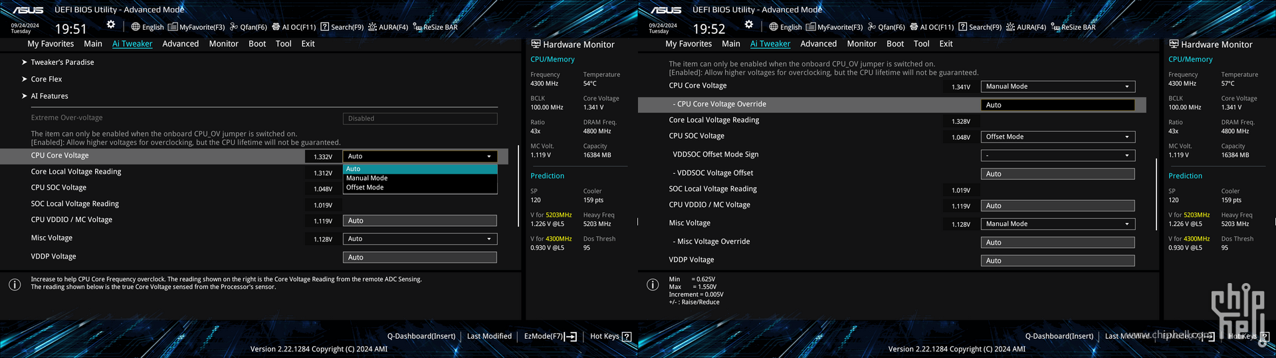Open Search(F9) in right BIOS screen
Viewport: 1276px width, 358px height.
[980, 27]
